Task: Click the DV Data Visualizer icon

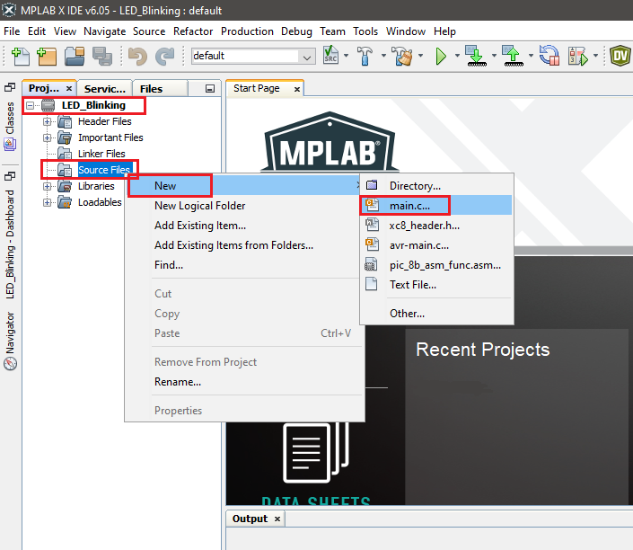Action: pyautogui.click(x=620, y=56)
